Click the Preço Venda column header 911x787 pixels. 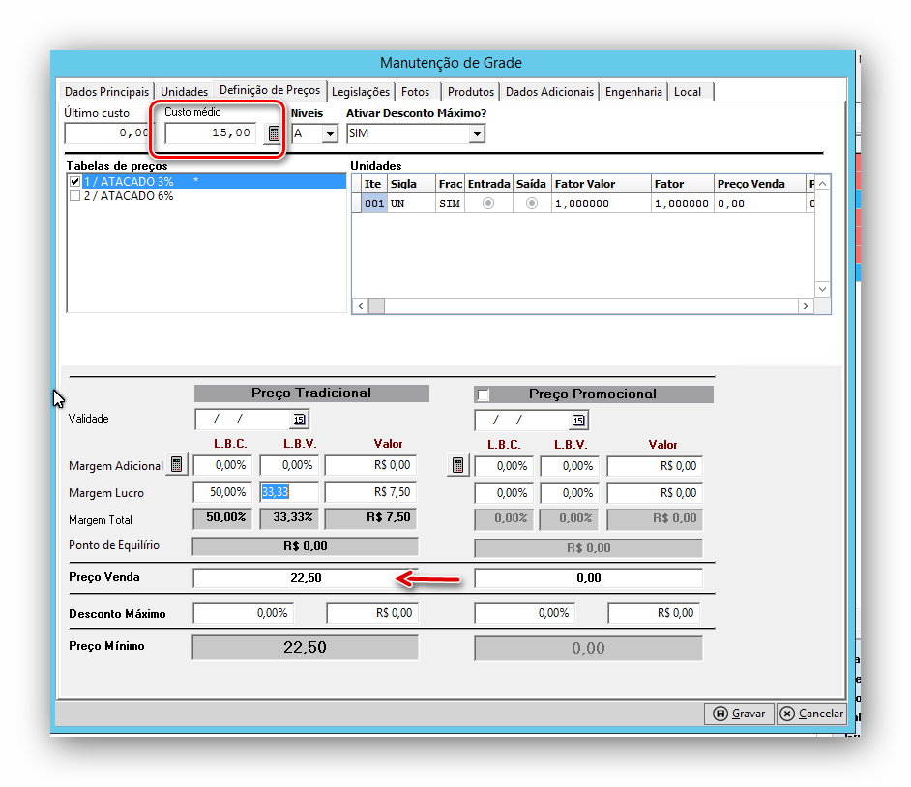click(760, 184)
